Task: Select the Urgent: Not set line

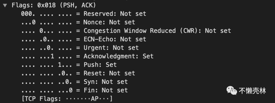Action: click(x=80, y=48)
